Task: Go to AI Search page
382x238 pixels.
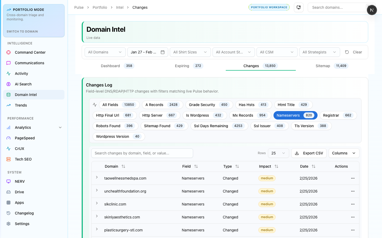Action: click(23, 84)
